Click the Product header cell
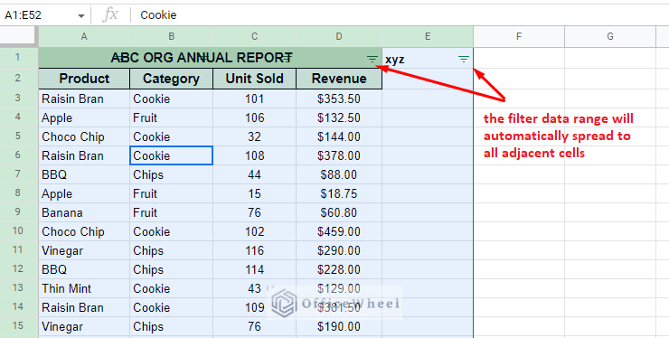 pos(84,79)
